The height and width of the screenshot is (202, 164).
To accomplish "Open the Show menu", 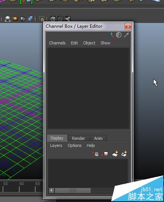I will [105, 43].
